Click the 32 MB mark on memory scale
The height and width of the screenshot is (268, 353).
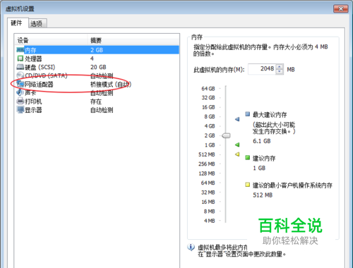(x=208, y=193)
